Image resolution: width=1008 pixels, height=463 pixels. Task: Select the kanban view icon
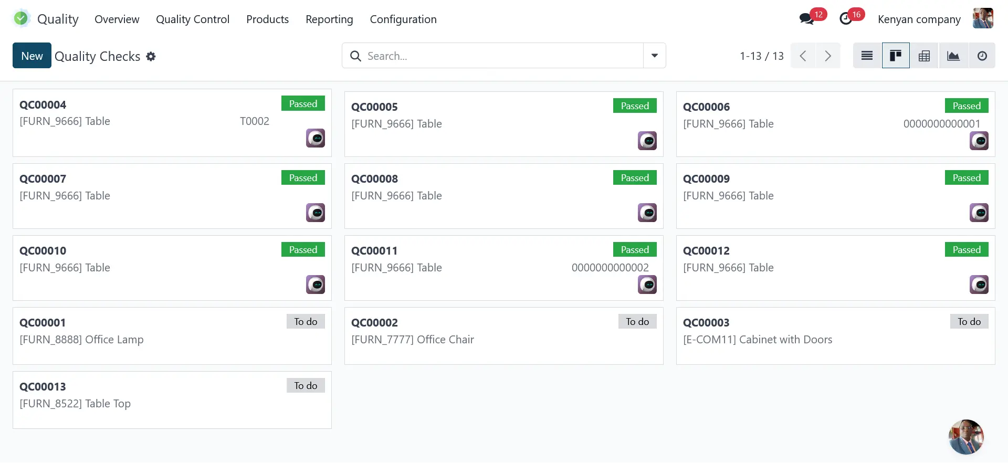tap(896, 56)
